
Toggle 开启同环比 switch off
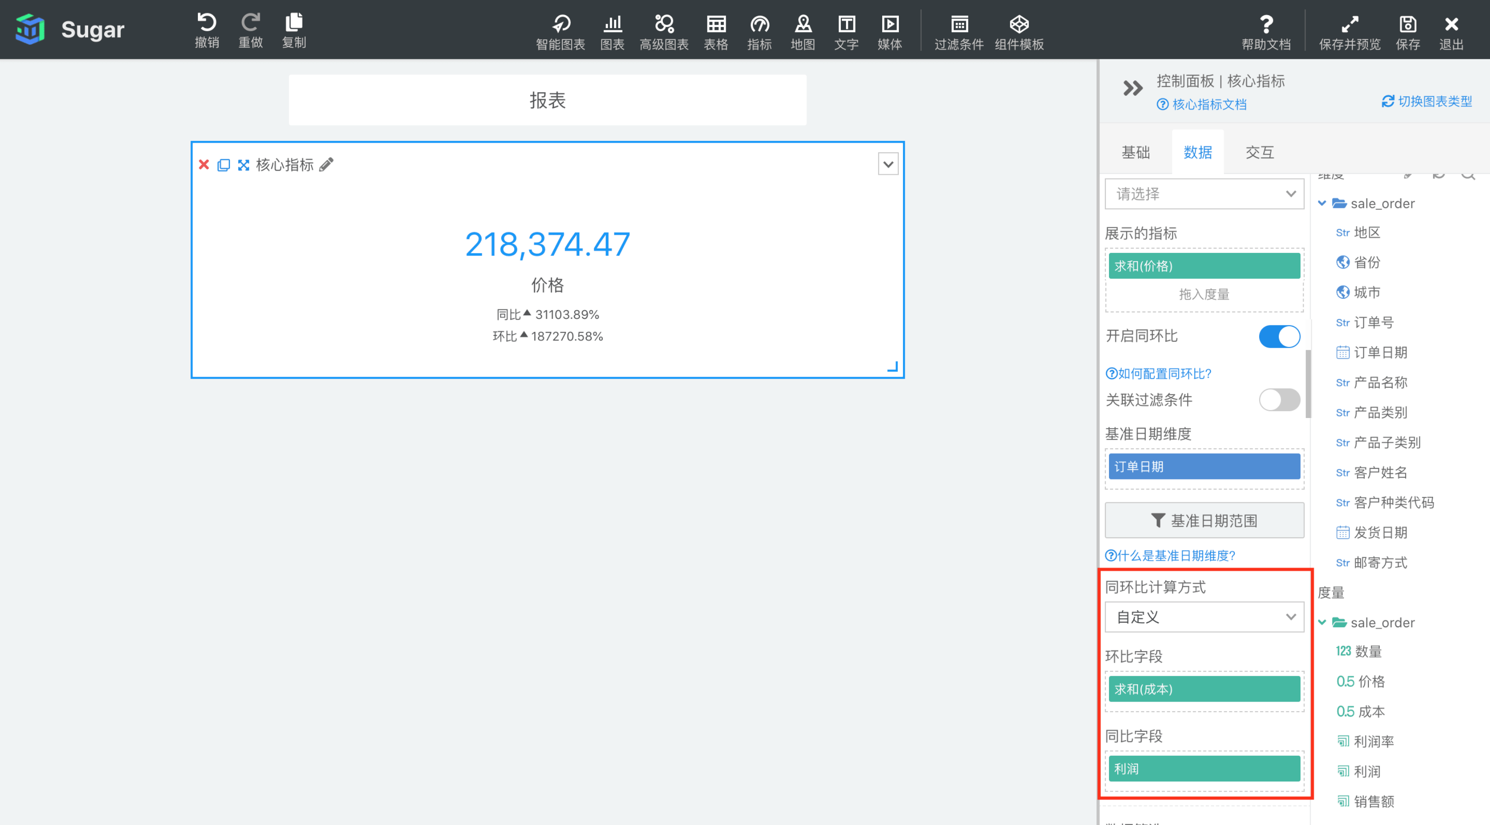tap(1279, 336)
